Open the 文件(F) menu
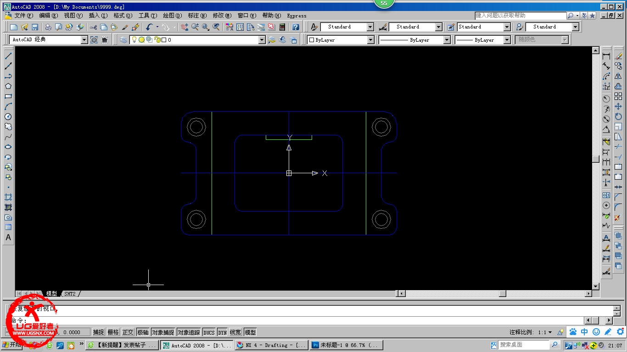The height and width of the screenshot is (352, 627). pos(23,16)
